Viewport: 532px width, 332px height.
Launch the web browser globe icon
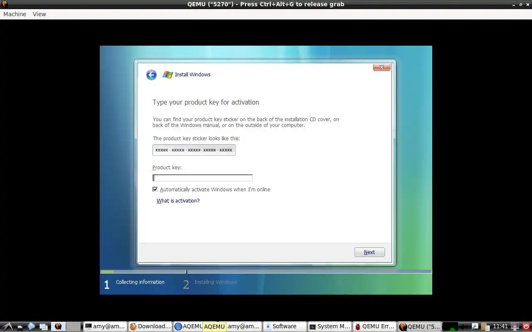(32, 327)
